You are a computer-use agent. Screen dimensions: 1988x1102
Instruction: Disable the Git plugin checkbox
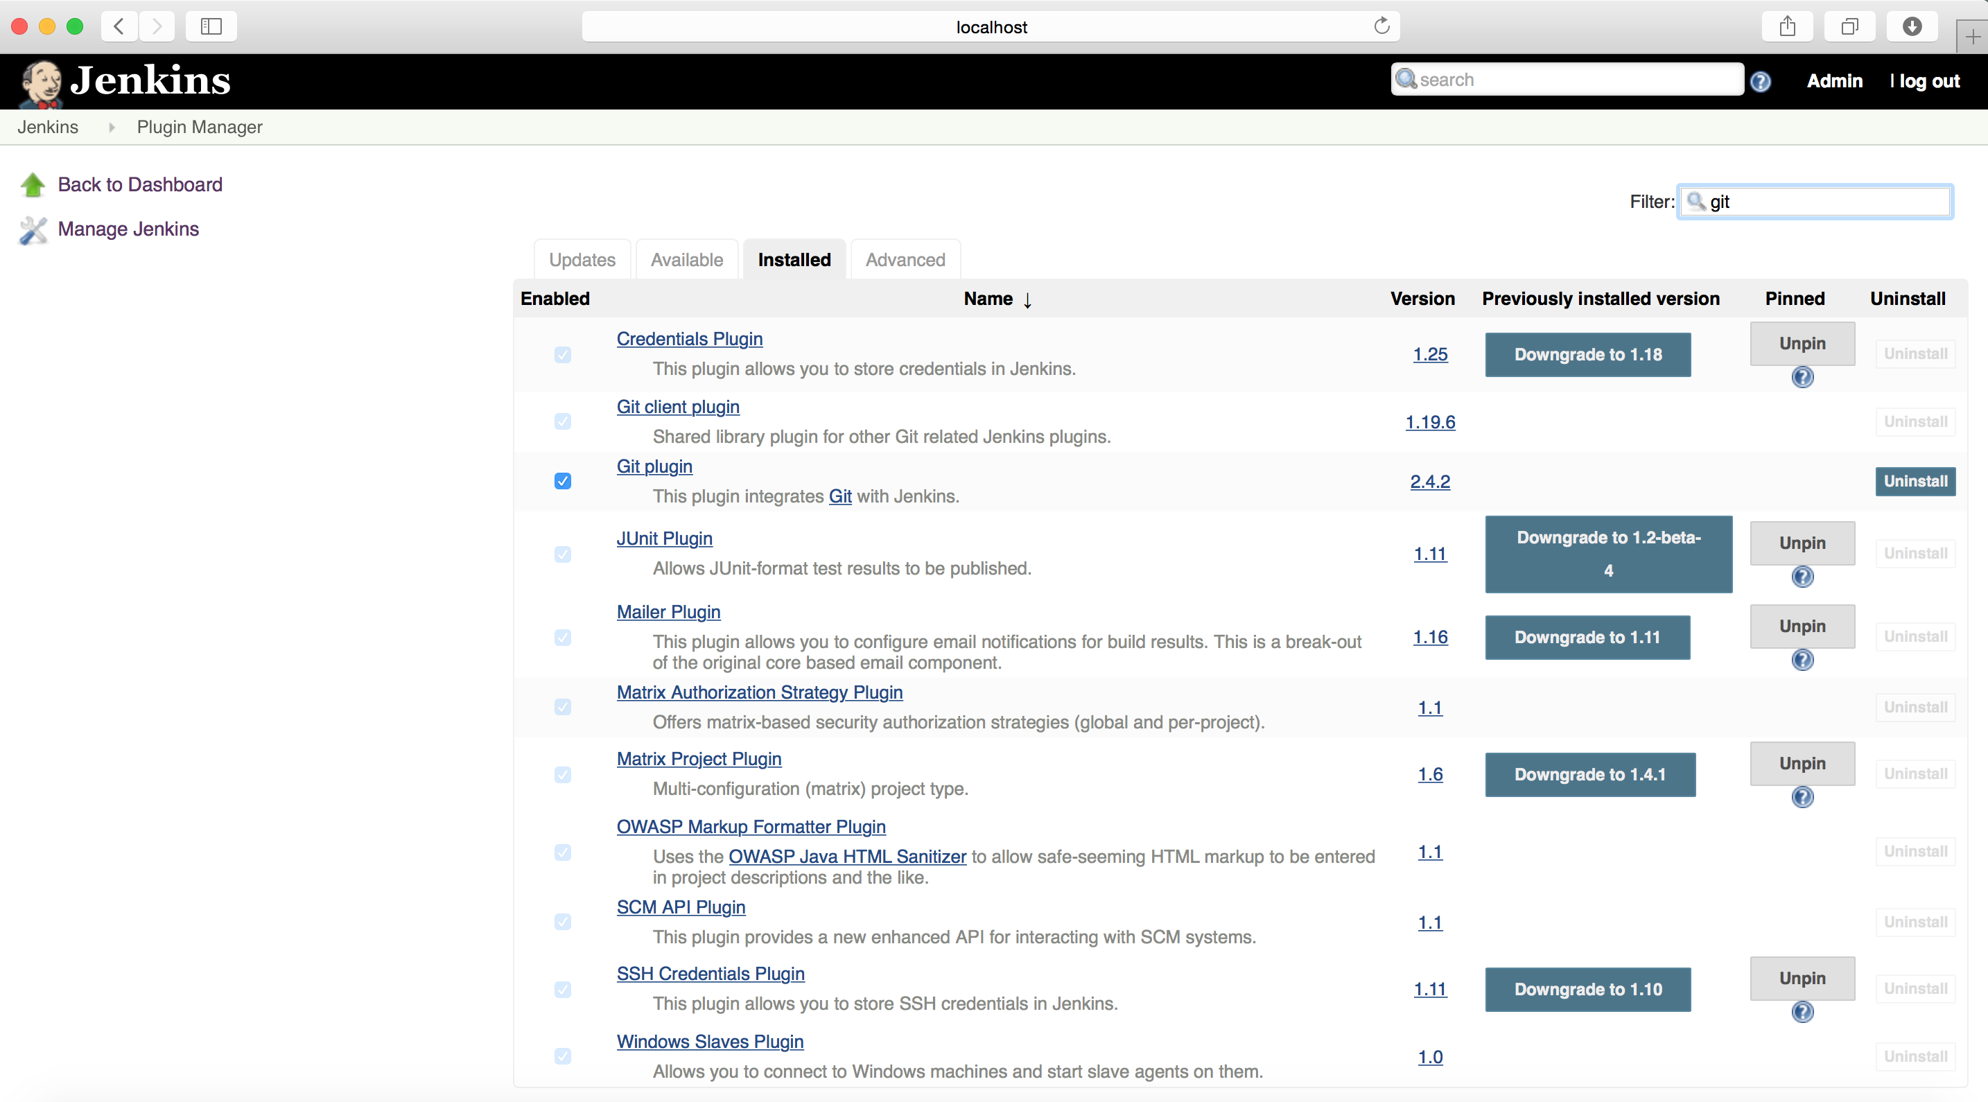[563, 481]
